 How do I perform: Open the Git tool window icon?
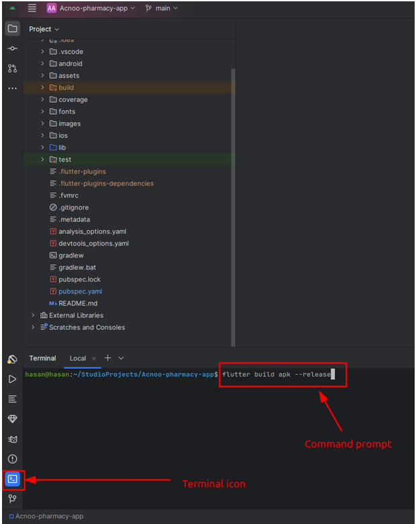12,499
